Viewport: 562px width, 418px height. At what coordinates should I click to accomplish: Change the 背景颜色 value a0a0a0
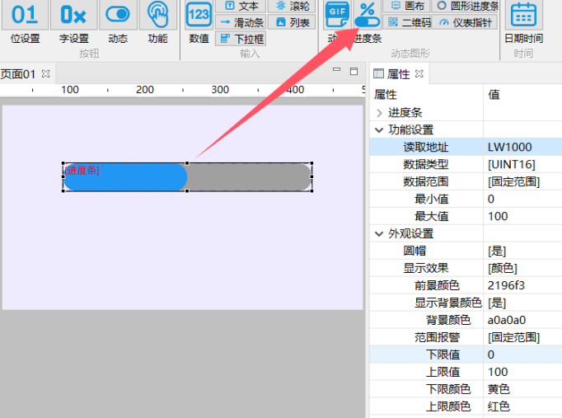[522, 320]
